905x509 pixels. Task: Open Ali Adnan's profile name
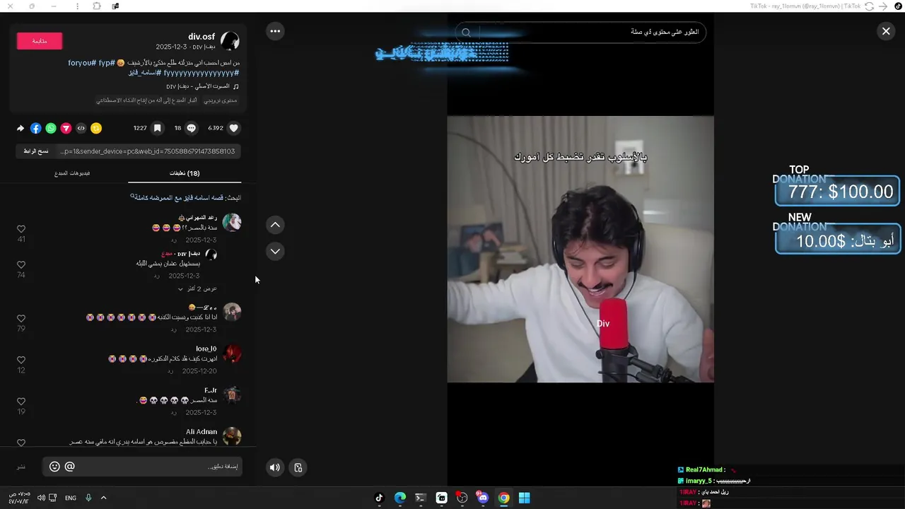[202, 432]
